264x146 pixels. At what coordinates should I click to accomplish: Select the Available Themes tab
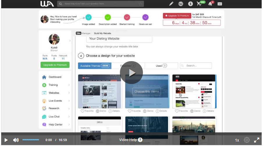95,66
